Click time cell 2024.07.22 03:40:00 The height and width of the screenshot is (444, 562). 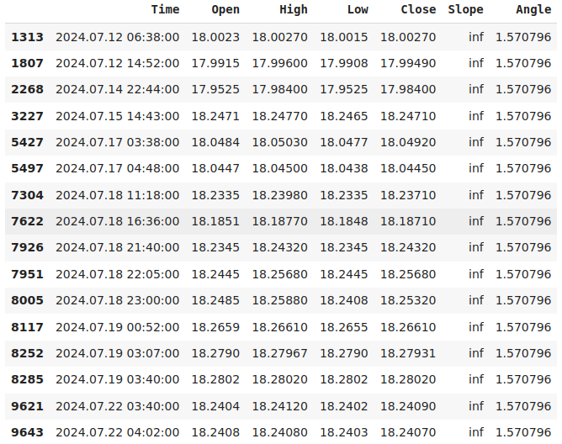[x=117, y=406]
